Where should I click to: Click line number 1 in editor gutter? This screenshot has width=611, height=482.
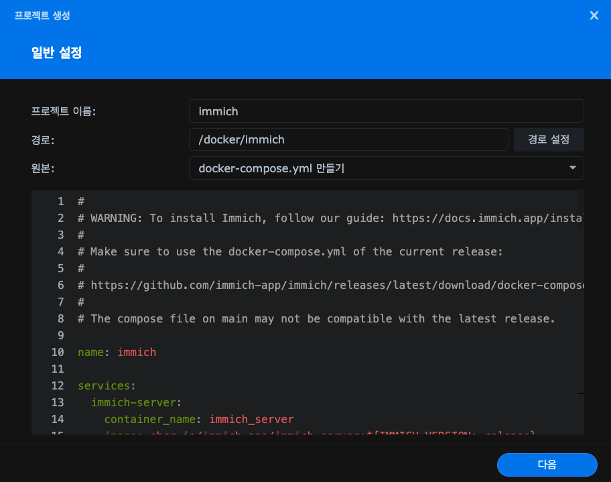coord(60,202)
